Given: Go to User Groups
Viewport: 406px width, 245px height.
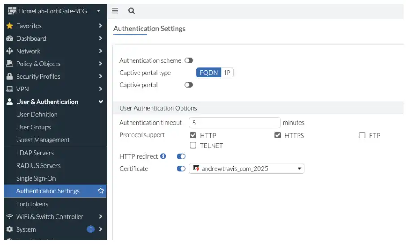Looking at the screenshot, I should 34,127.
